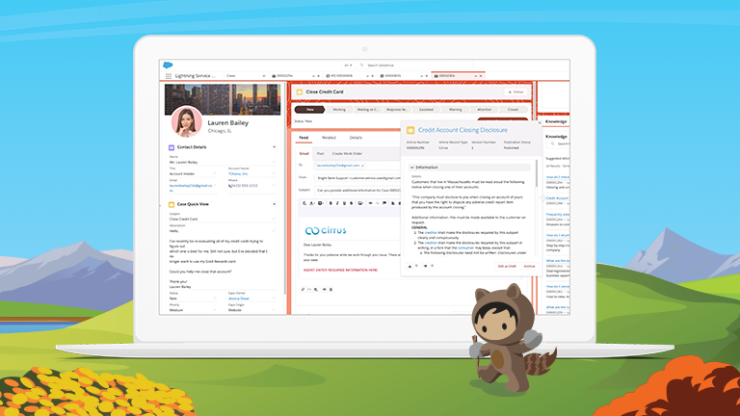Viewport: 740px width, 416px height.
Task: Click Lauren Bailey's profile photo
Action: pos(186,121)
